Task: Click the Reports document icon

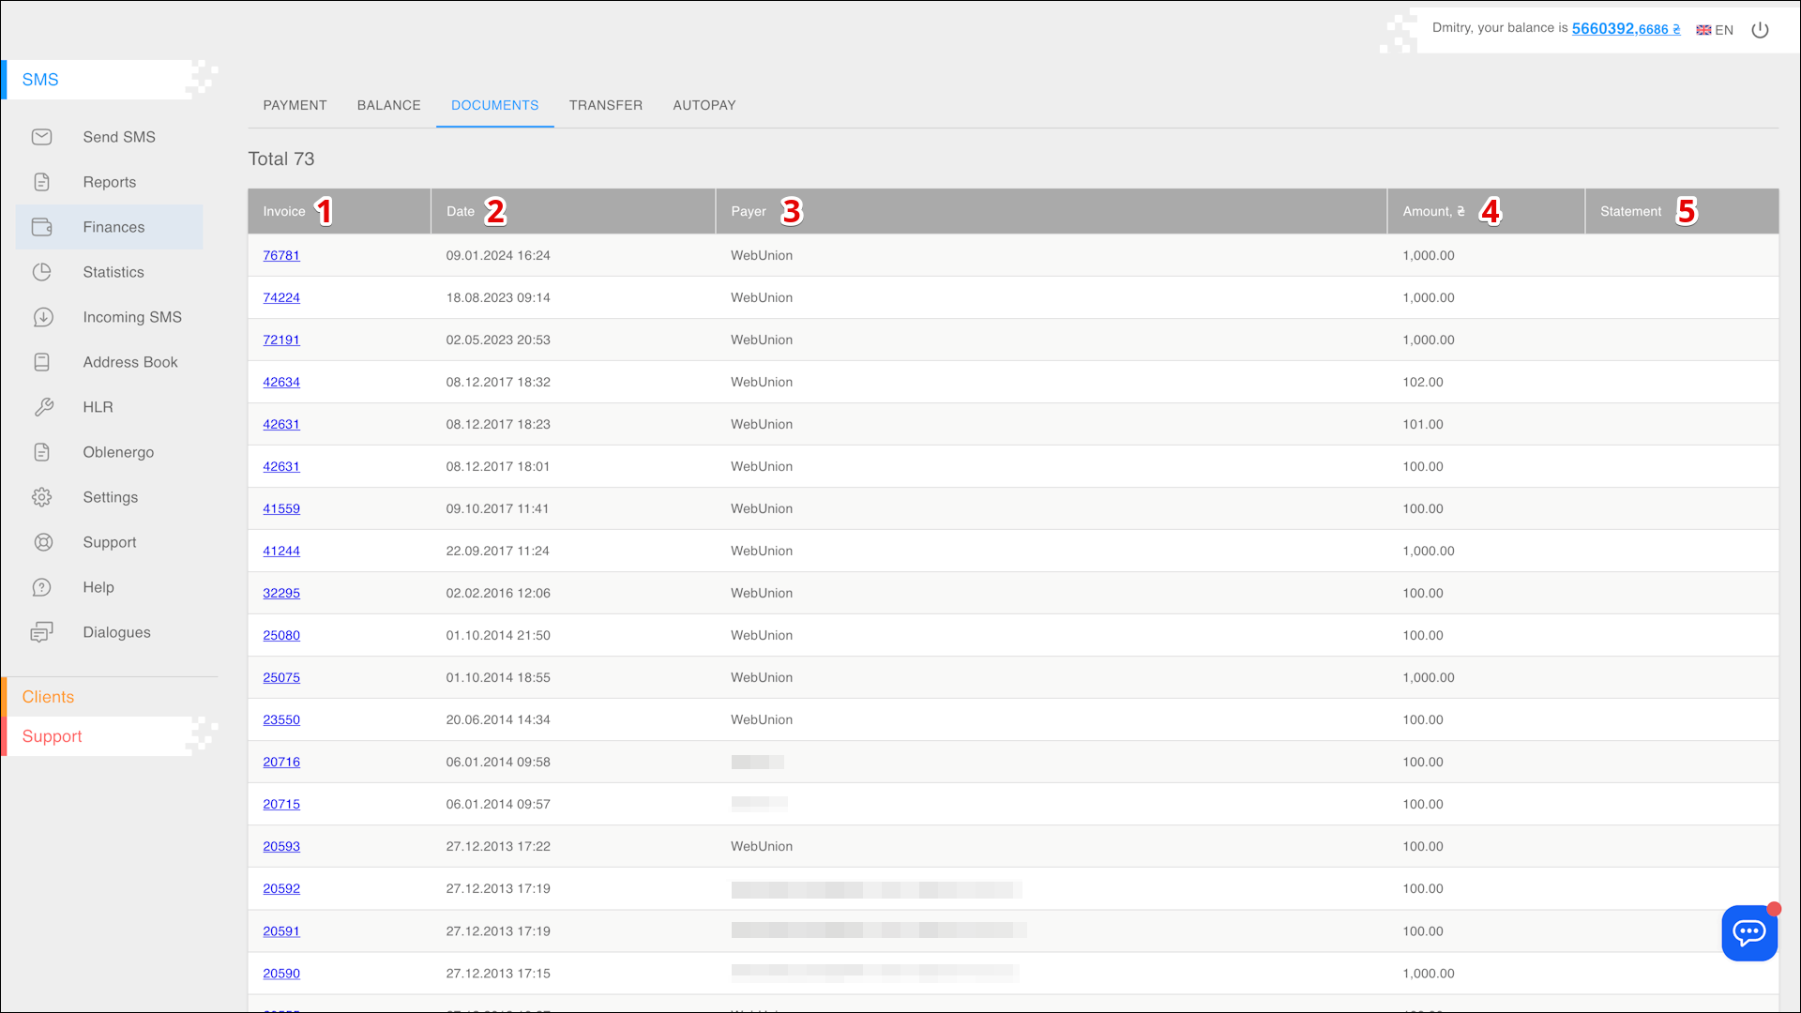Action: 42,182
